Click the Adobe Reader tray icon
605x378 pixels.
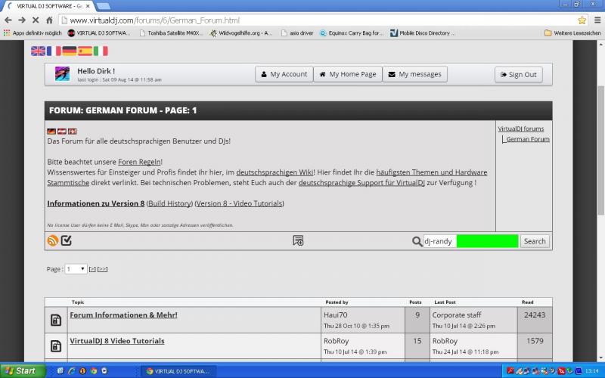coord(510,371)
